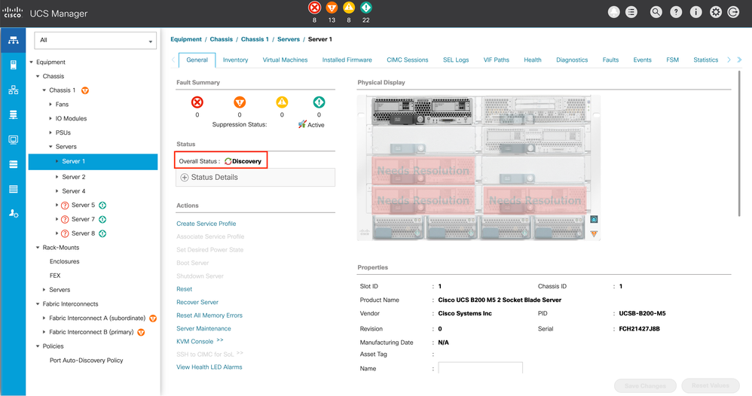This screenshot has height=396, width=752.
Task: Open the settings gear icon
Action: click(x=716, y=13)
